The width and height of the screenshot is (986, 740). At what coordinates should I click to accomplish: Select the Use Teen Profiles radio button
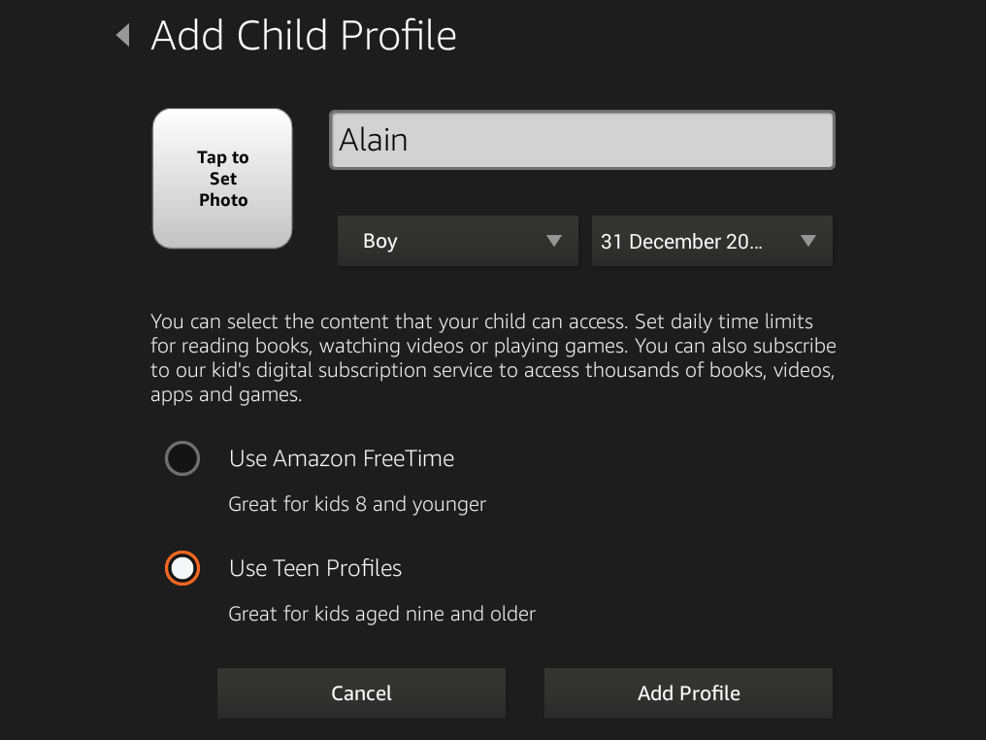[182, 568]
